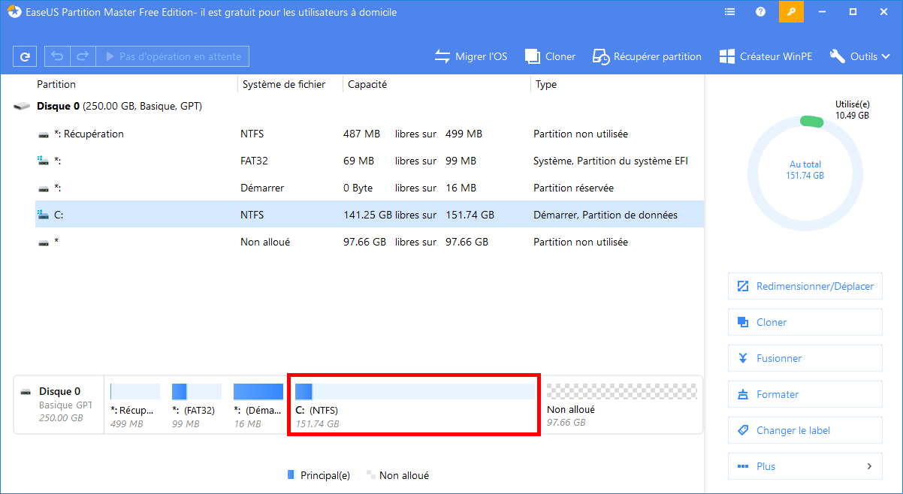Open the help question mark icon
Screen dimensions: 903x494
click(x=760, y=12)
